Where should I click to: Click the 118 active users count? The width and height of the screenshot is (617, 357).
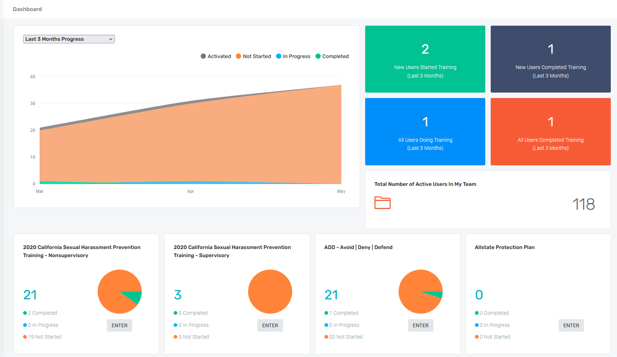pyautogui.click(x=583, y=204)
